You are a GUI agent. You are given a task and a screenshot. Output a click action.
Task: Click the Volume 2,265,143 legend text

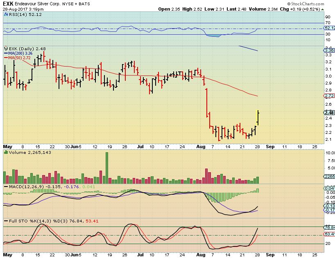pyautogui.click(x=30, y=153)
